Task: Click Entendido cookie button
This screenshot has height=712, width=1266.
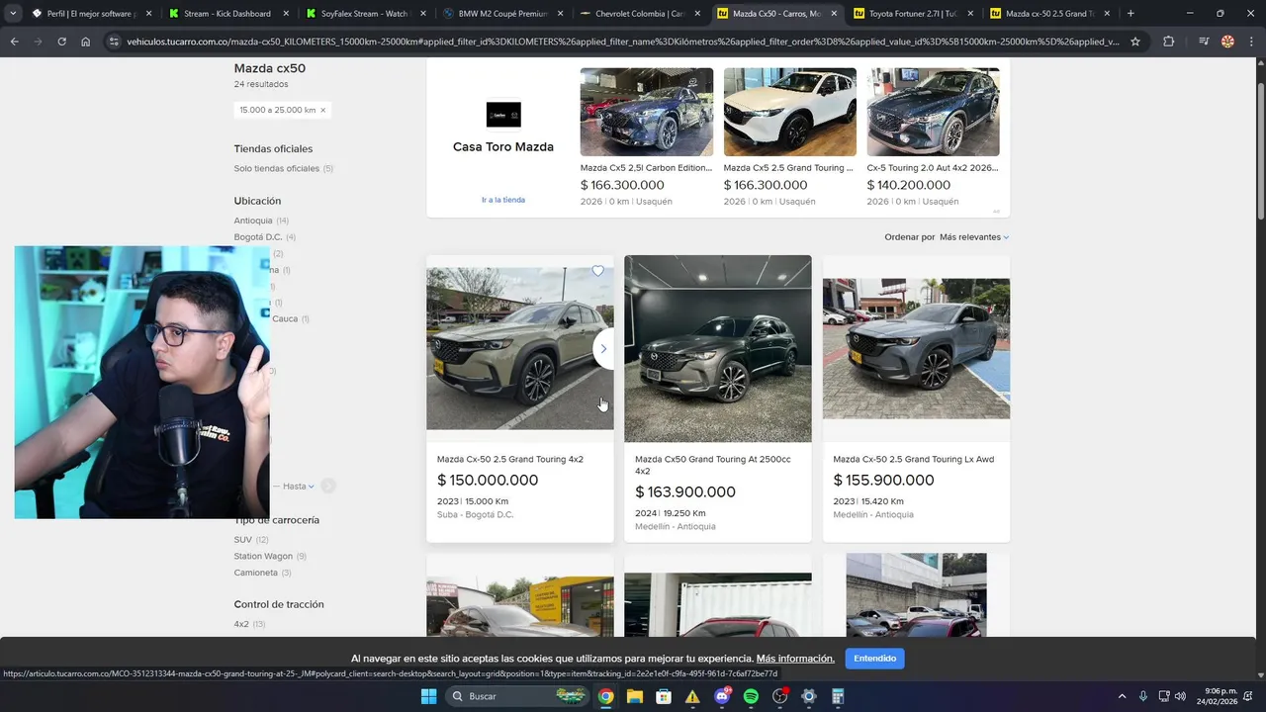Action: pyautogui.click(x=874, y=659)
